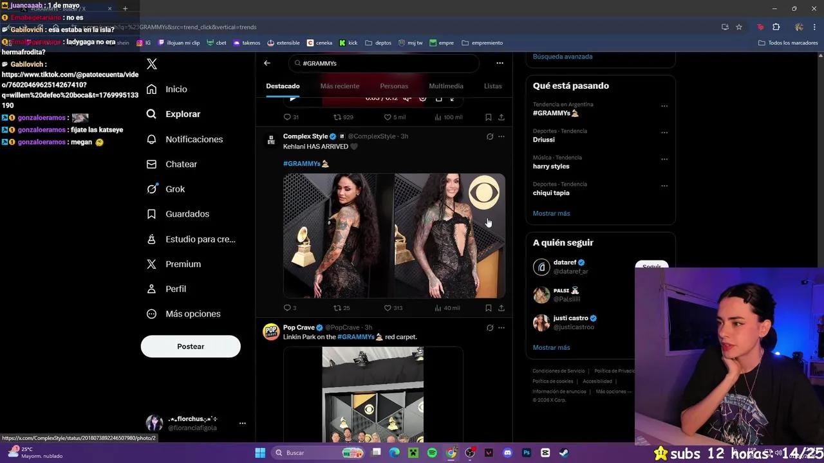Share the Complex Style Kehlani post

pos(501,308)
